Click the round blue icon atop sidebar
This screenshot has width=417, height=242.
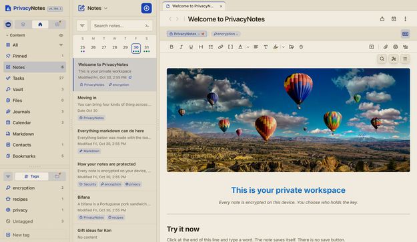(x=8, y=25)
